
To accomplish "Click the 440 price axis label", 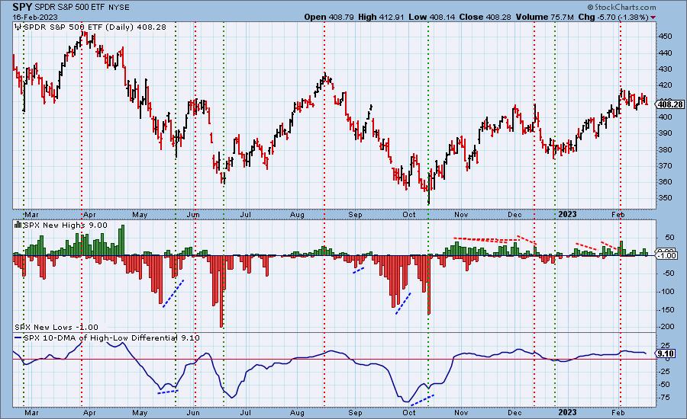I will pyautogui.click(x=665, y=53).
